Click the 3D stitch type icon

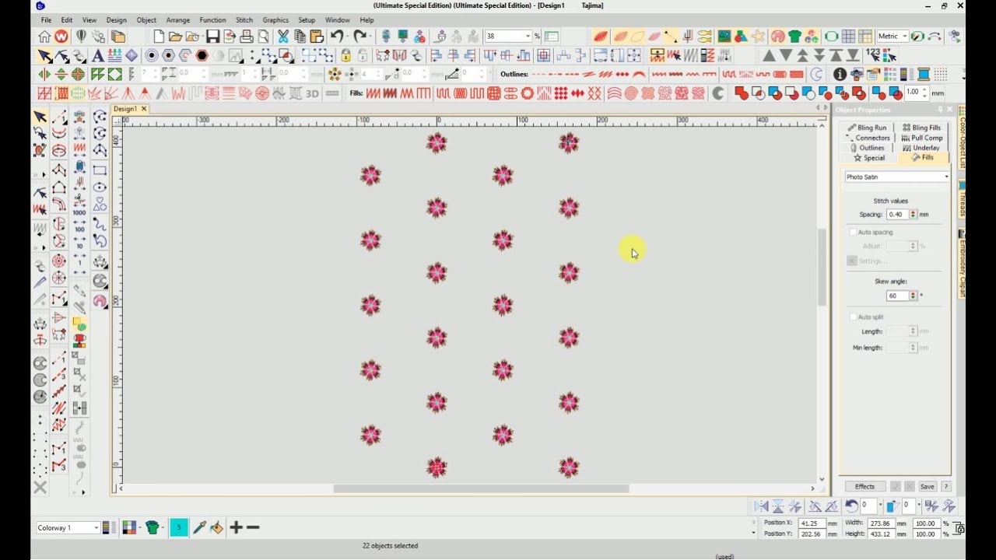click(x=312, y=93)
